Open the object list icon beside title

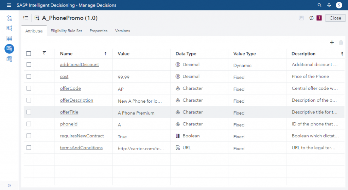[25, 18]
